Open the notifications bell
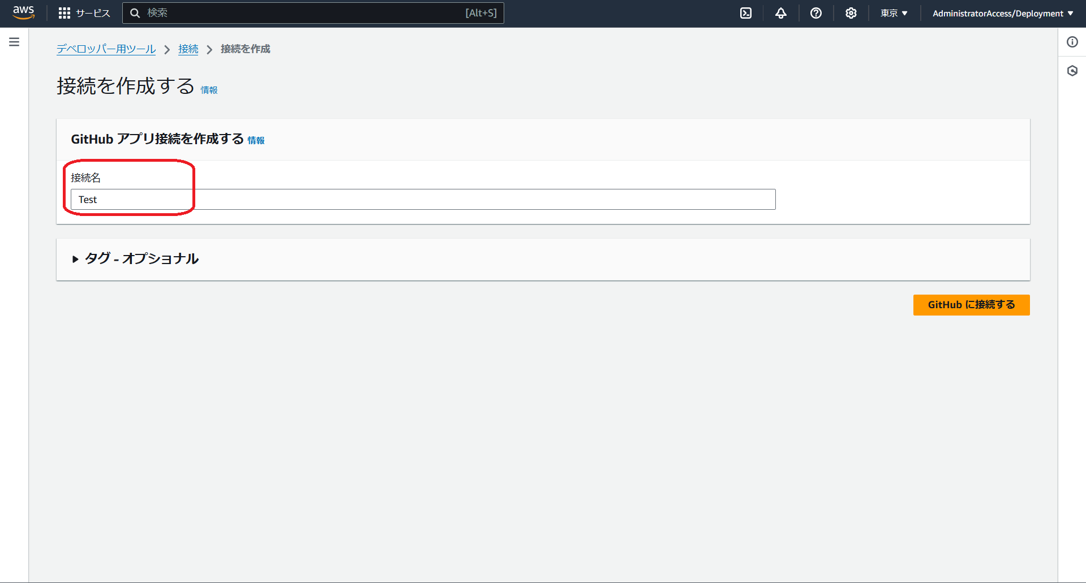 pyautogui.click(x=781, y=13)
